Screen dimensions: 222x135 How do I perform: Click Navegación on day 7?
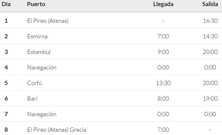pyautogui.click(x=42, y=114)
